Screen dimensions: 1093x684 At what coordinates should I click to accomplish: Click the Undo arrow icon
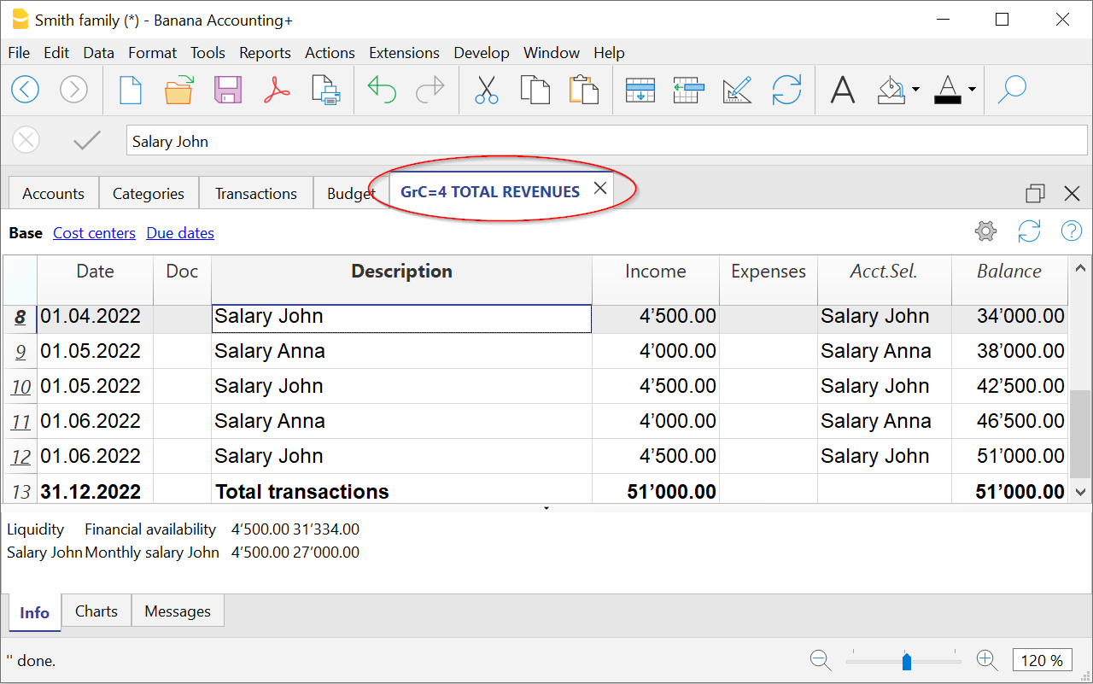coord(382,89)
